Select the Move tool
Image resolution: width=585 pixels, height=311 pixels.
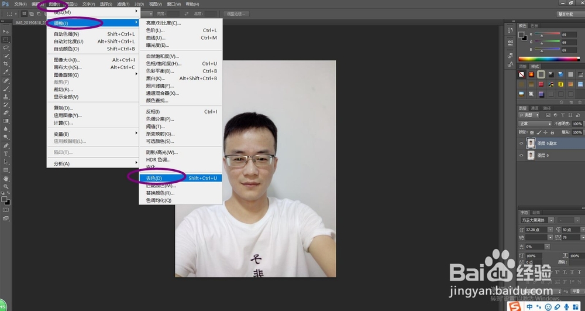(x=6, y=32)
